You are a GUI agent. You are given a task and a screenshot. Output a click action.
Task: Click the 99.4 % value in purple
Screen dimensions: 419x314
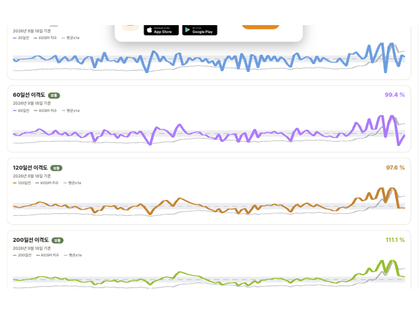coord(394,95)
